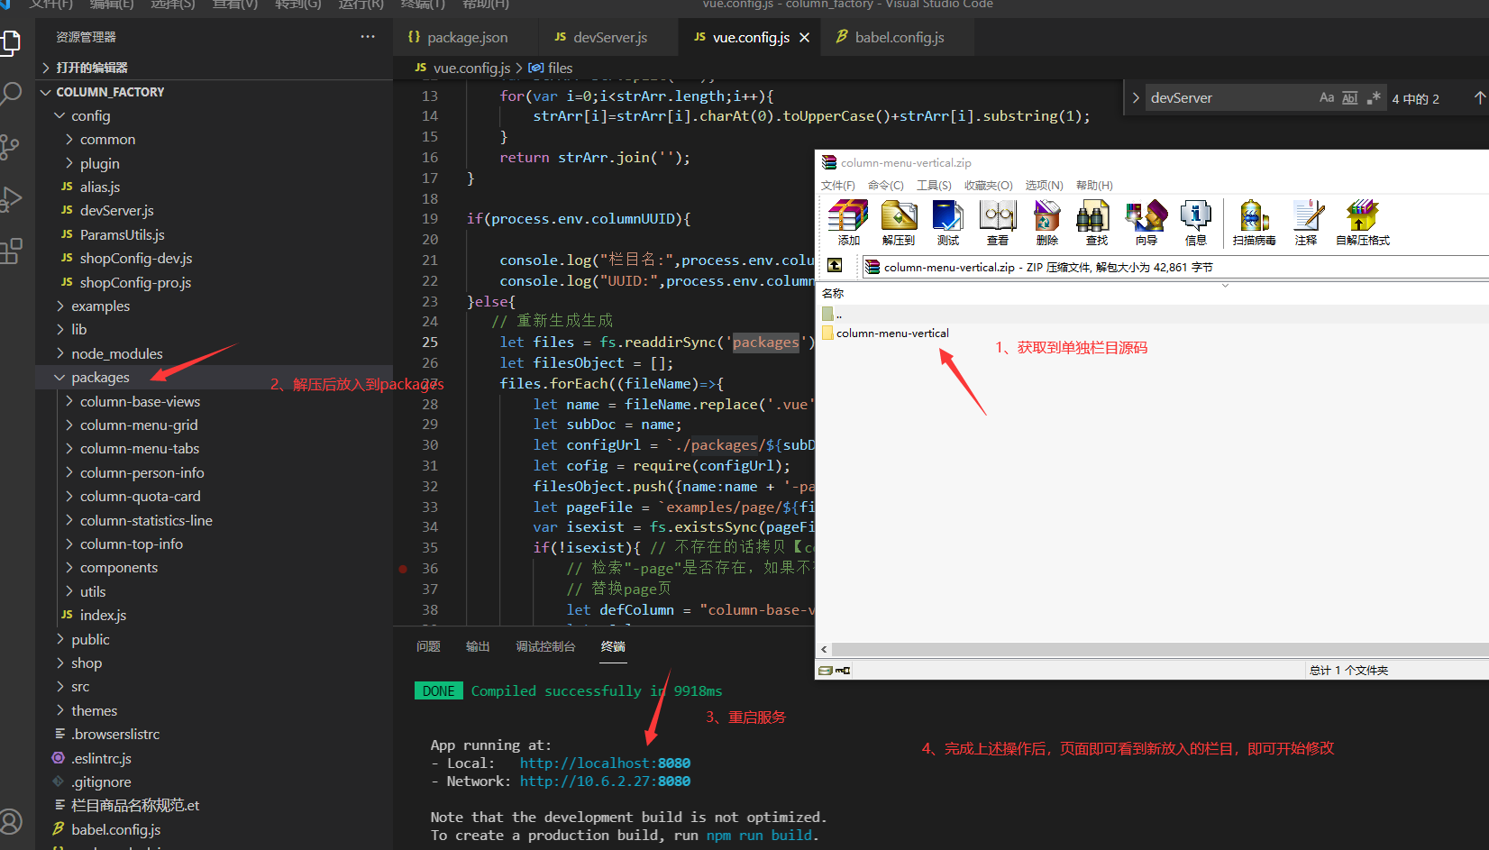Viewport: 1489px width, 850px height.
Task: Click the WinRAR 解压到 (Extract To) icon
Action: pos(899,223)
